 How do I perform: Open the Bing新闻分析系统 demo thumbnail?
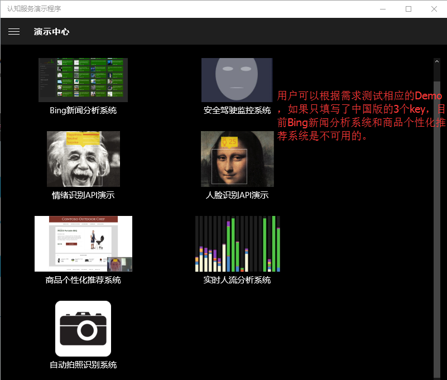click(x=83, y=80)
